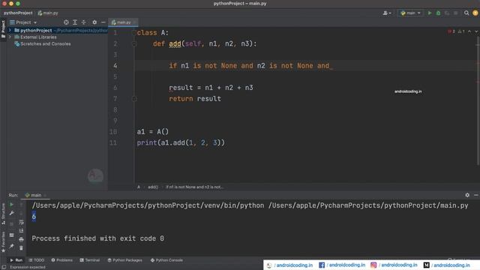Go to previous highlighted error arrow

(469, 31)
